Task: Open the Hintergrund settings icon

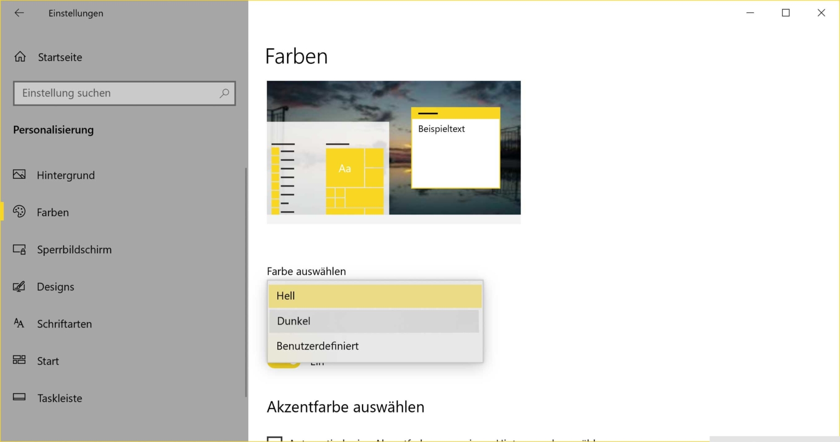Action: [18, 175]
